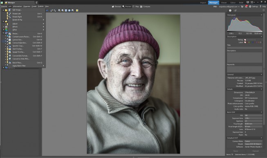
Task: Open the View menu
Action: 47,7
